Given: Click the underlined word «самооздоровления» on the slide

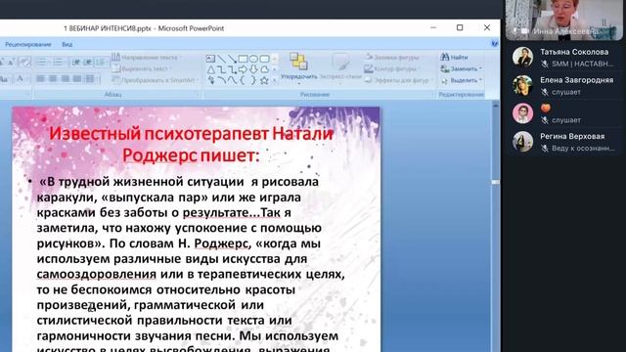Looking at the screenshot, I should click(96, 274).
